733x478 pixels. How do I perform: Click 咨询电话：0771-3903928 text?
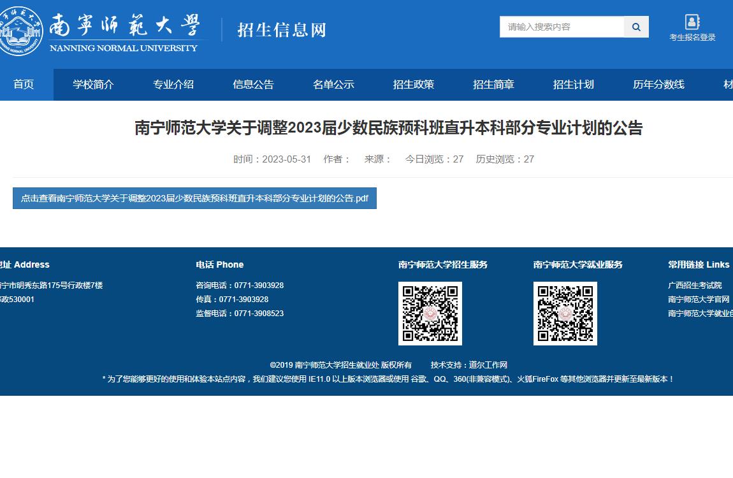(x=240, y=286)
